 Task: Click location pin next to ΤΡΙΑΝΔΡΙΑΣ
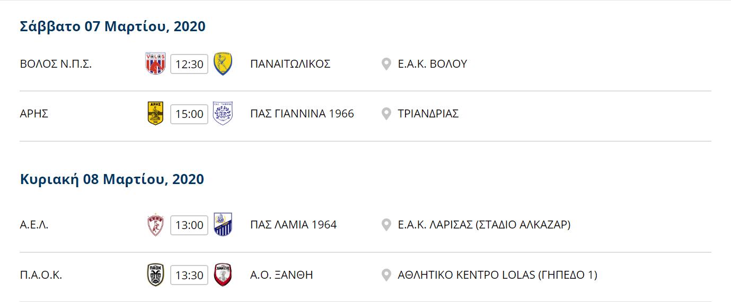tap(386, 114)
